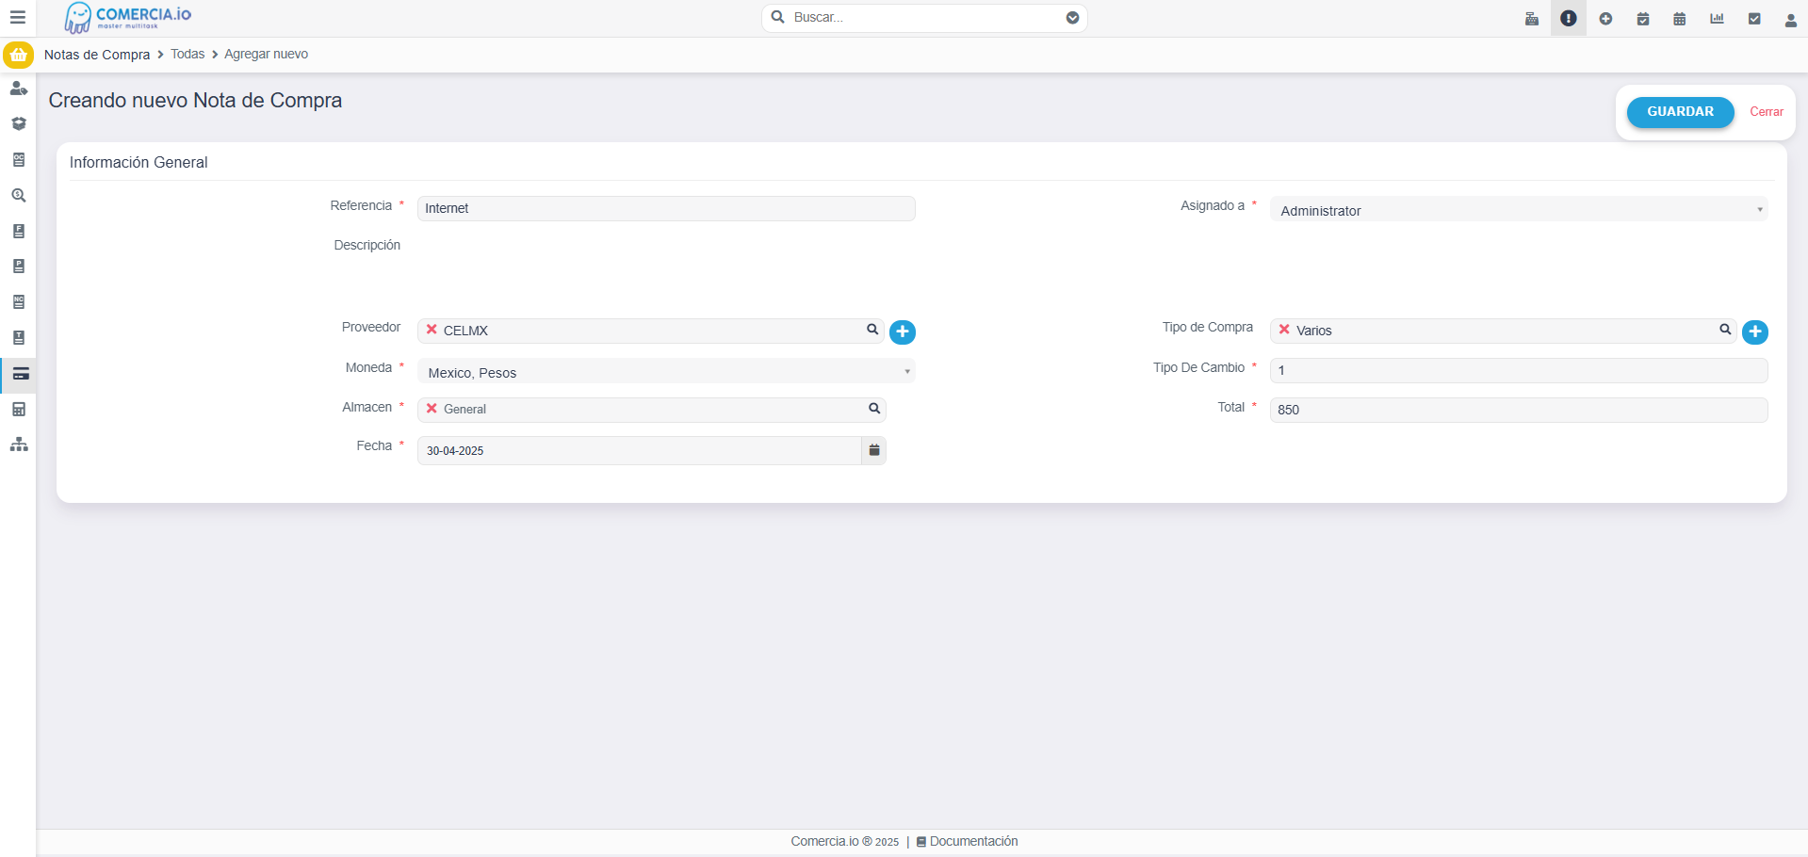1808x857 pixels.
Task: Focus the Total field showing 850
Action: point(1519,410)
